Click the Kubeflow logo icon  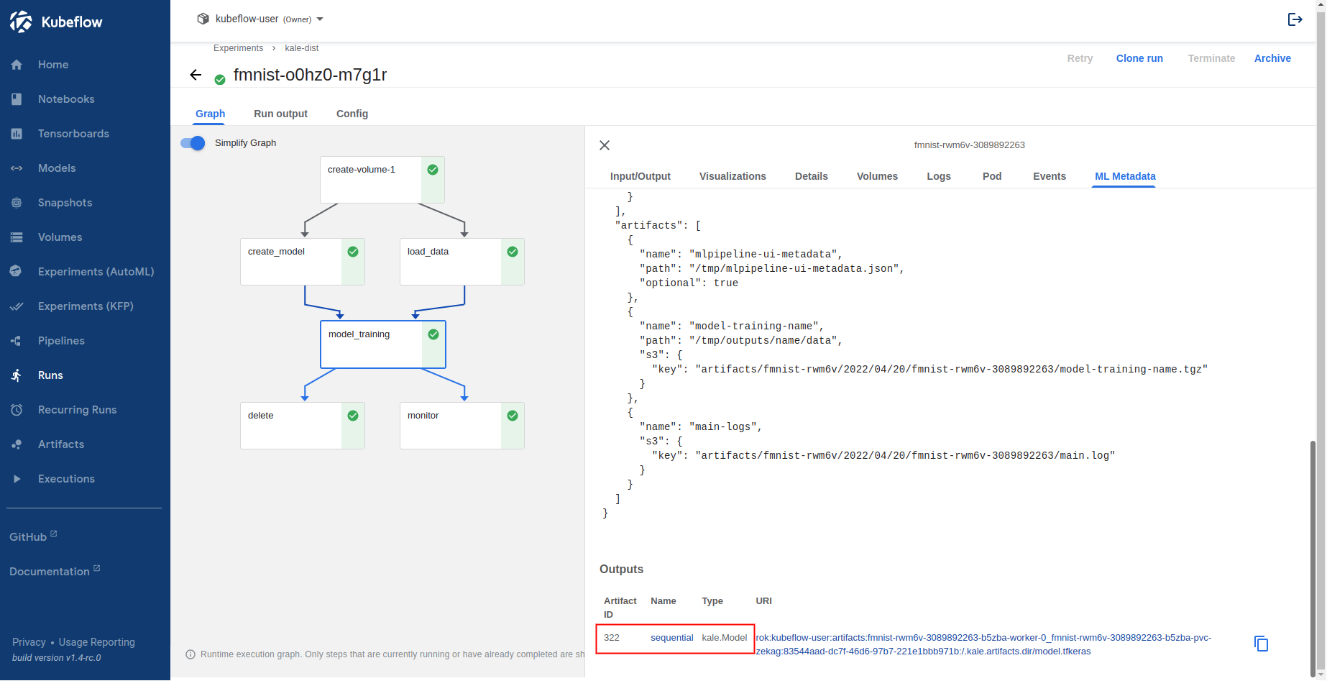click(x=21, y=22)
